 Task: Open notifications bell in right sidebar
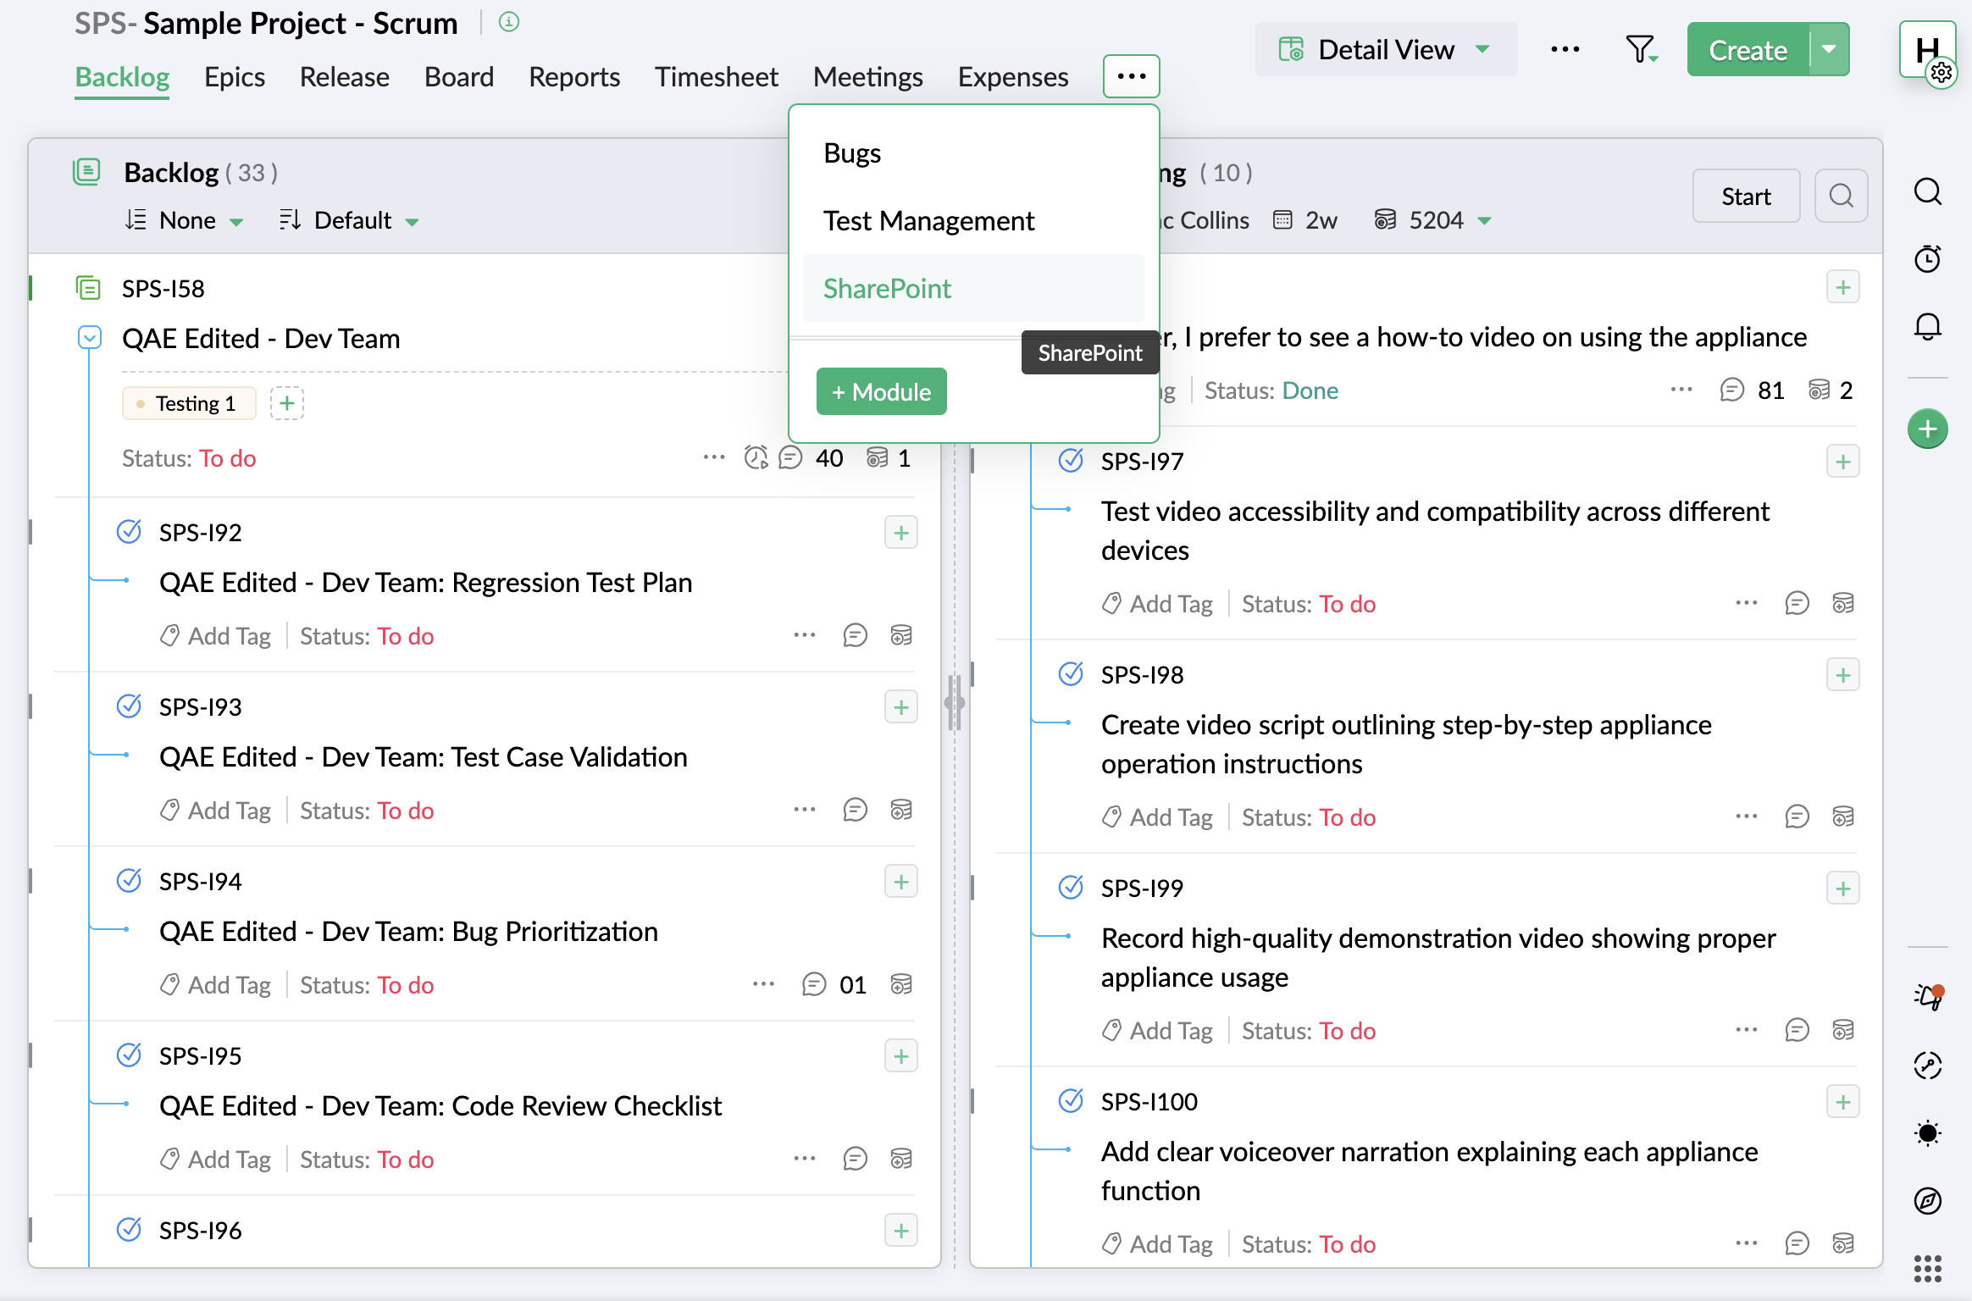[x=1928, y=326]
